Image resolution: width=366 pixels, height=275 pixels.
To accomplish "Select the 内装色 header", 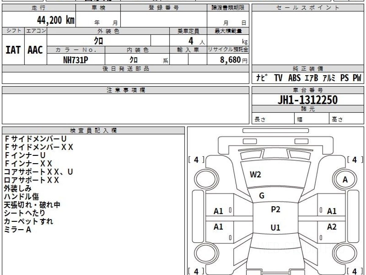I will [137, 50].
